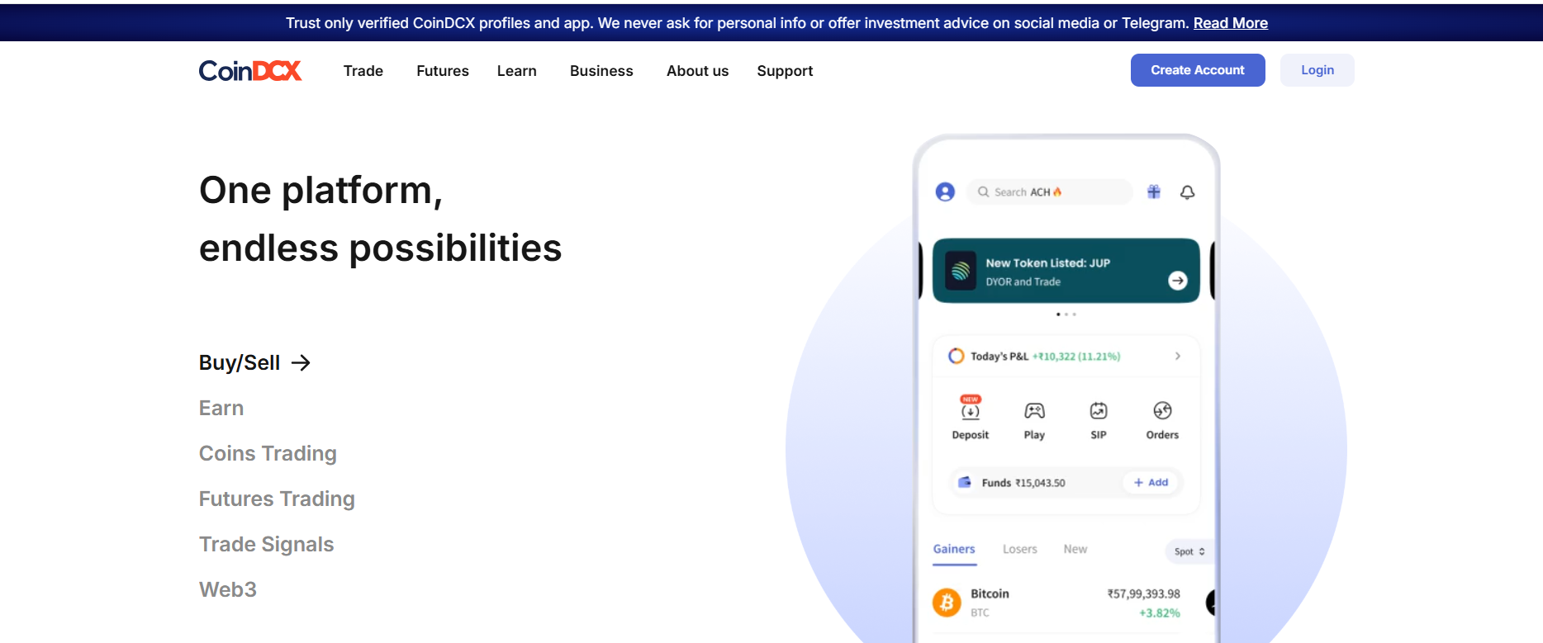Open the Trade menu in navigation
The image size is (1543, 643).
point(363,71)
